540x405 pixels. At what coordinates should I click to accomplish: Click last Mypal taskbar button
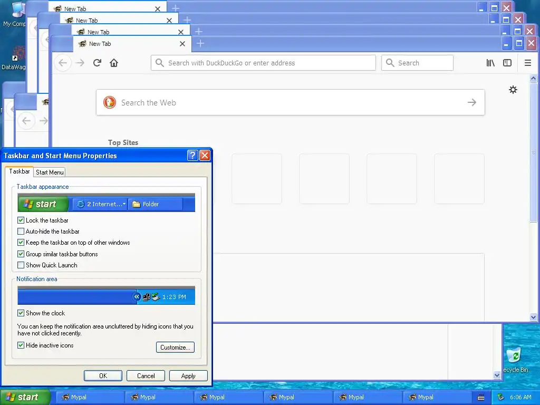pos(437,397)
